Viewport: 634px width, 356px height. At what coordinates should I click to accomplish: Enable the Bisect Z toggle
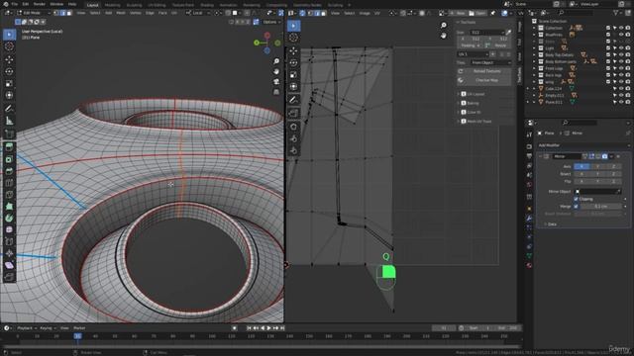(x=613, y=174)
